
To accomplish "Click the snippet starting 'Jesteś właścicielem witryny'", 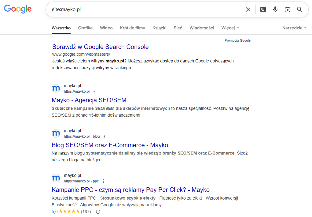I will 143,64.
